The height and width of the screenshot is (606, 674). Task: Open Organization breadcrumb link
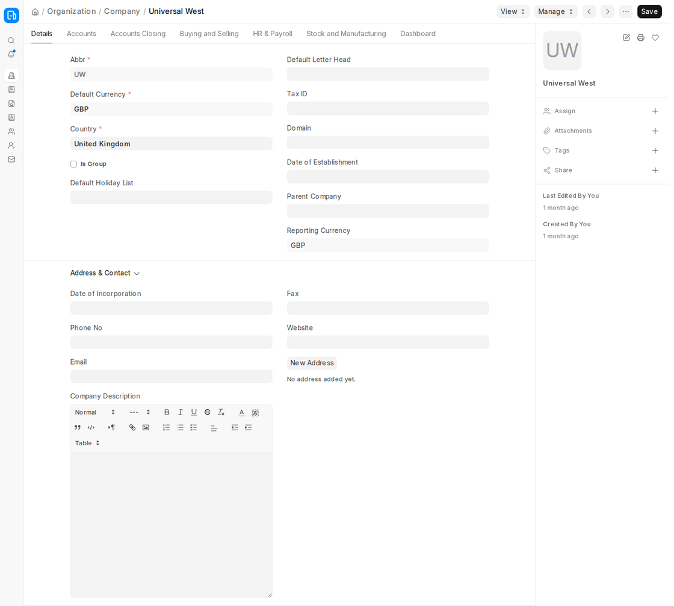pos(72,11)
